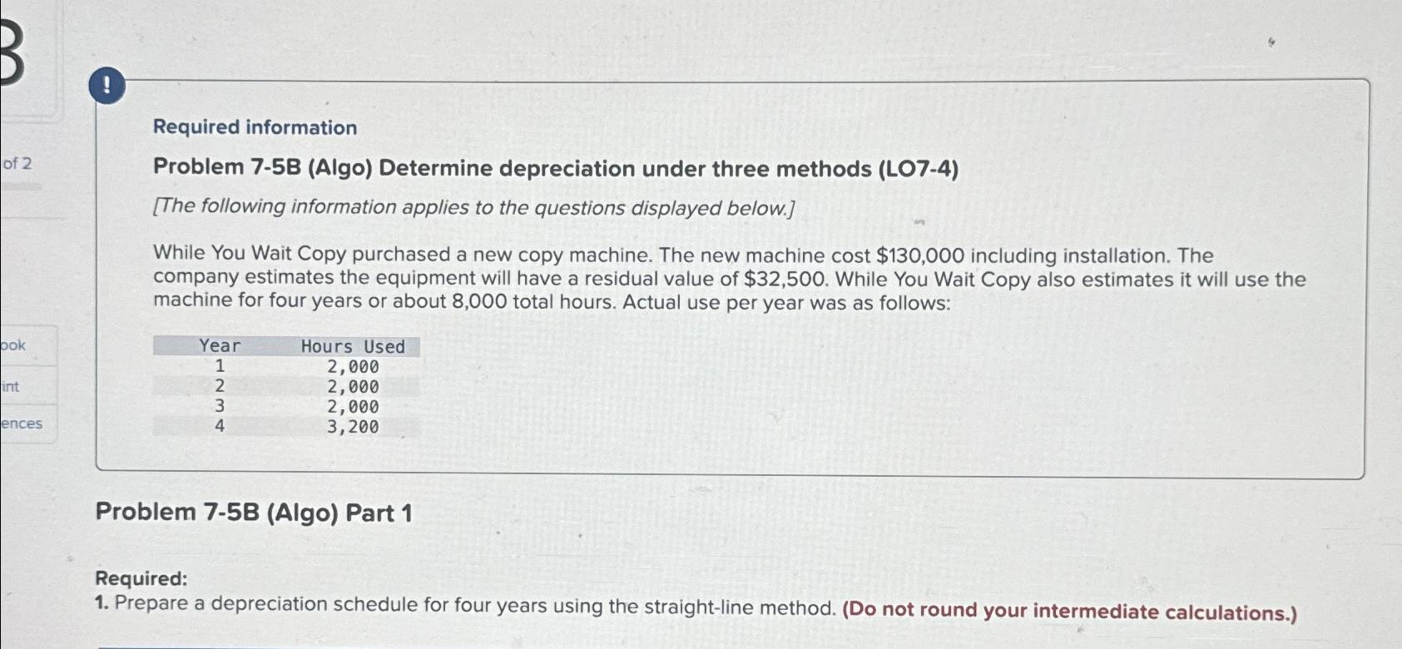
Task: Select the italicized information note text
Action: click(x=474, y=207)
